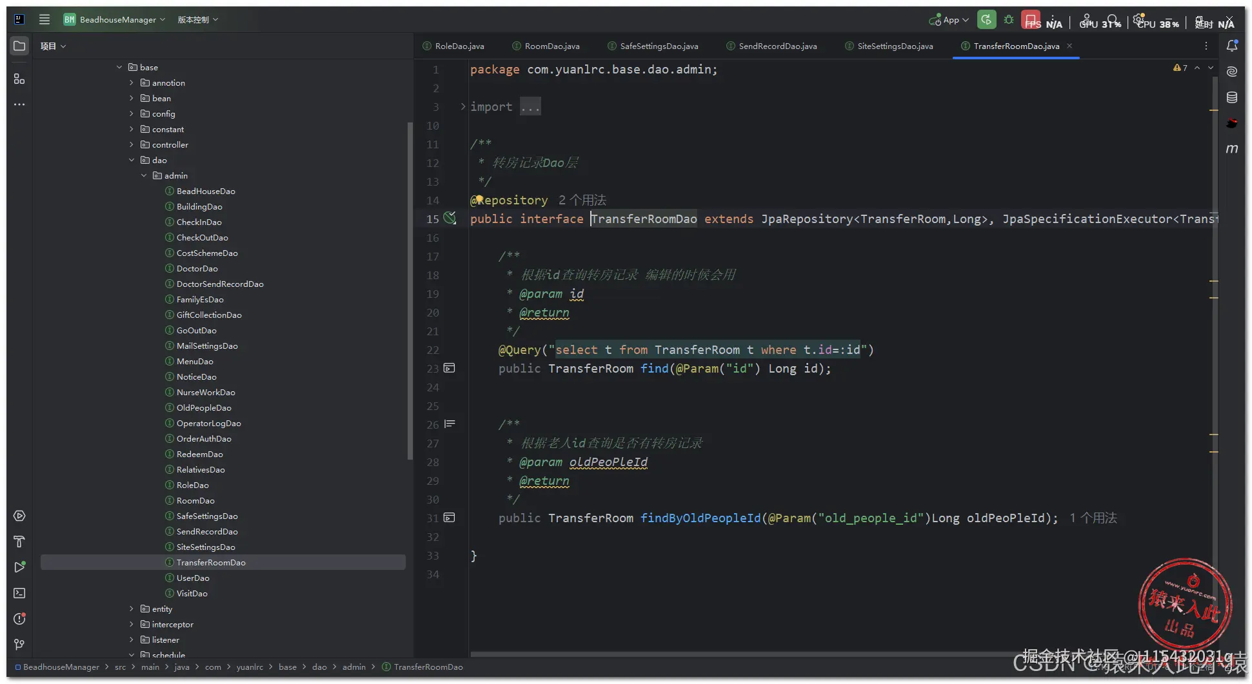
Task: Click the green Rerun App button
Action: click(986, 19)
